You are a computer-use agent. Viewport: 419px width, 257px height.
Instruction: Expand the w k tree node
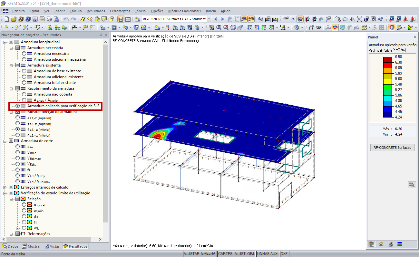pos(18,228)
